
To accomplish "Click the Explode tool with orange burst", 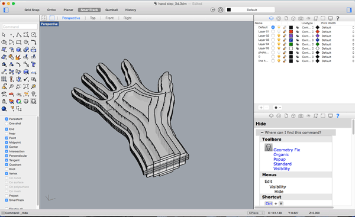I will (x=18, y=57).
